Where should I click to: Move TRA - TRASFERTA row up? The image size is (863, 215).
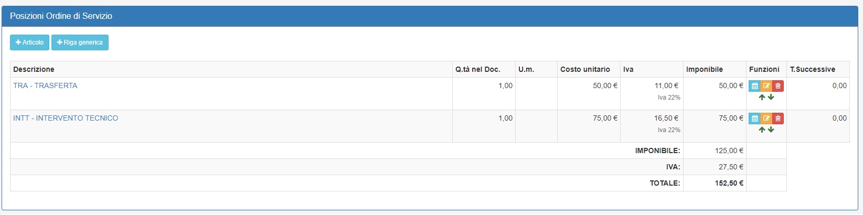click(762, 98)
